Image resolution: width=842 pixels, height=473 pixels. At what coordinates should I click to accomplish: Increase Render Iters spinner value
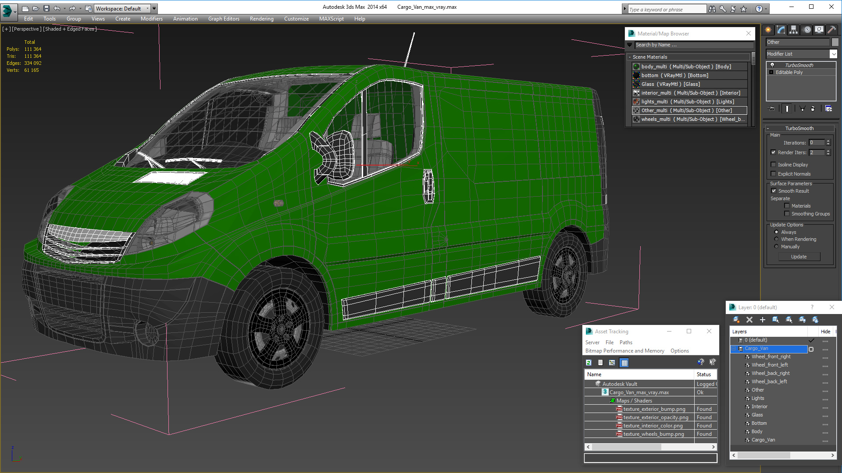click(828, 151)
